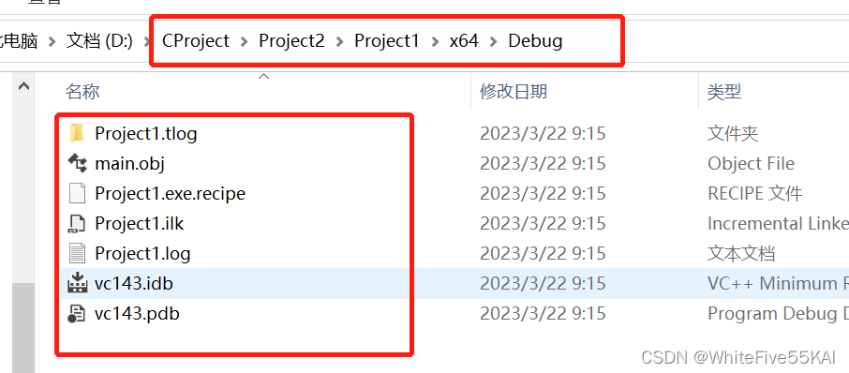Click the vc143.pdb debug database icon
The height and width of the screenshot is (373, 849).
77,313
